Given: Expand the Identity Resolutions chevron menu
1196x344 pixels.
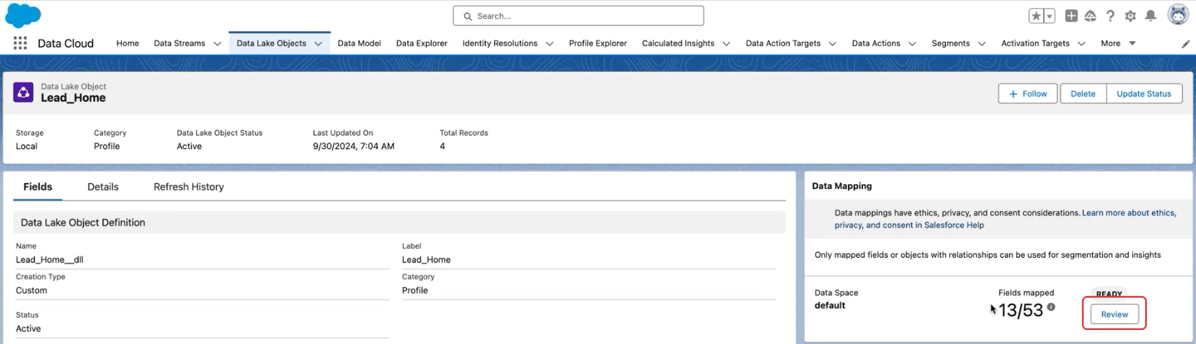Looking at the screenshot, I should [549, 44].
